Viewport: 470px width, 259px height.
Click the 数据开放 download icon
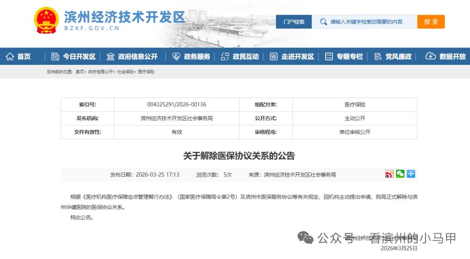[431, 56]
